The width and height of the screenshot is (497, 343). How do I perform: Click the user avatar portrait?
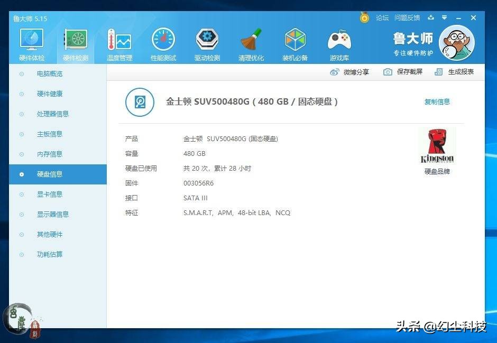tap(456, 42)
